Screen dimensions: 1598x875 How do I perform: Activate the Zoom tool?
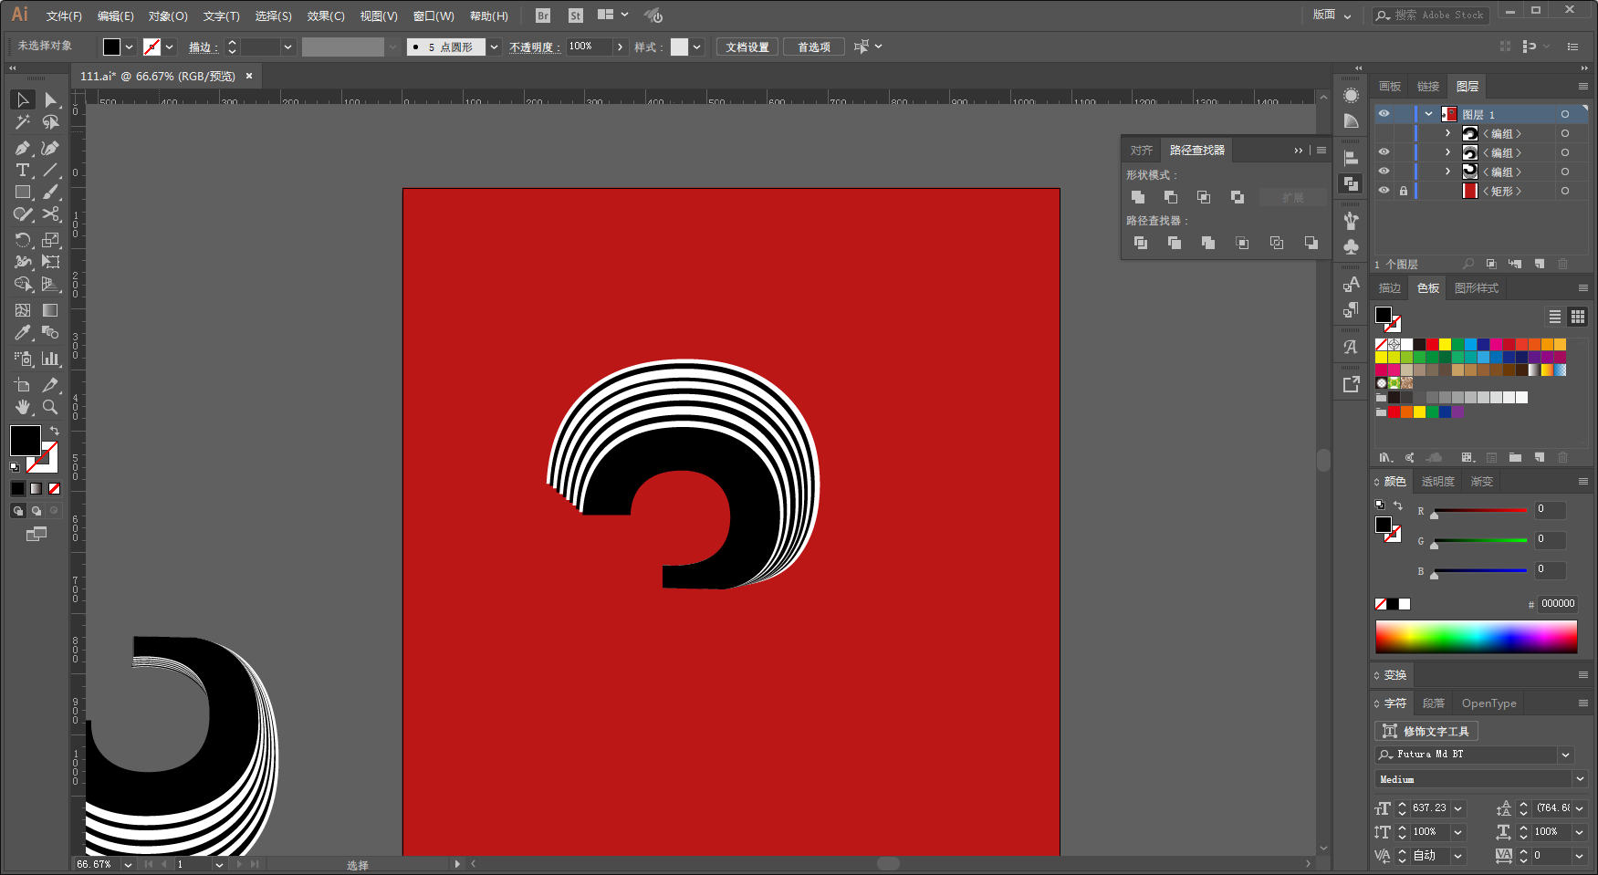pyautogui.click(x=50, y=407)
